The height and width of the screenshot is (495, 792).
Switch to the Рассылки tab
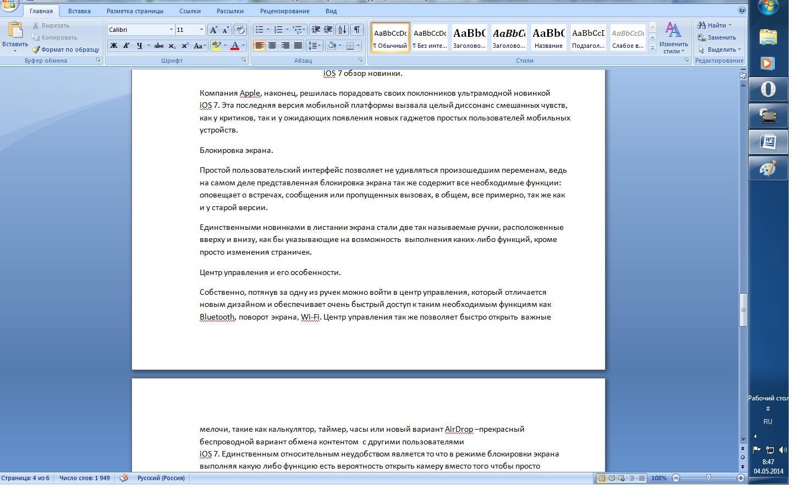tap(230, 11)
